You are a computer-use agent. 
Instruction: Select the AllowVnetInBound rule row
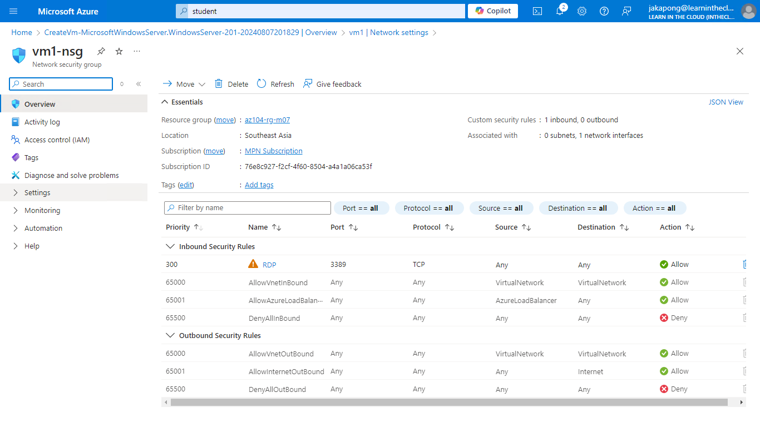(x=453, y=282)
